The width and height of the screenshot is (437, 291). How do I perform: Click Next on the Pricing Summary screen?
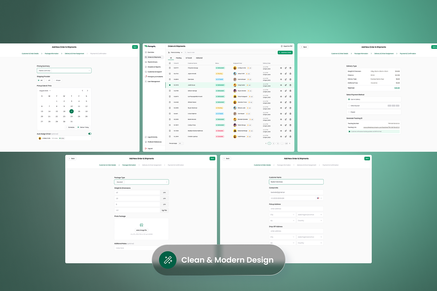pos(135,47)
